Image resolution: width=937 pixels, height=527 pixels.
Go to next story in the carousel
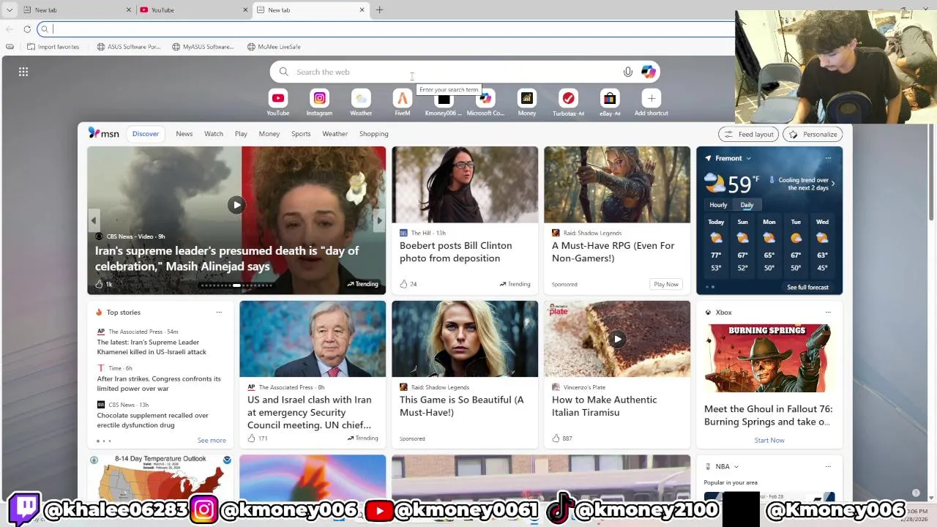[x=379, y=220]
